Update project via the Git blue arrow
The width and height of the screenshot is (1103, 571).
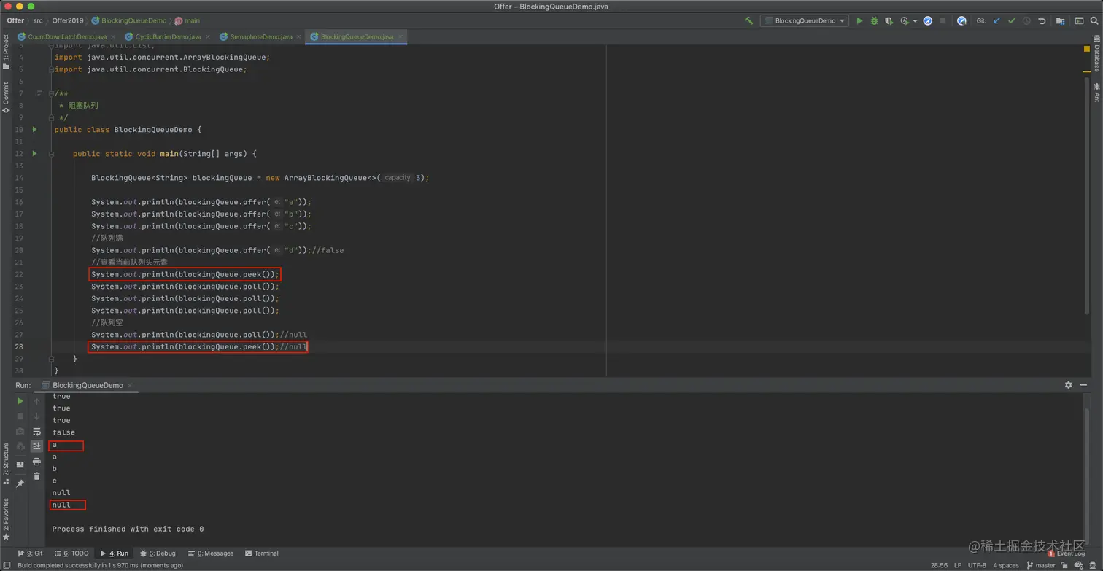996,21
